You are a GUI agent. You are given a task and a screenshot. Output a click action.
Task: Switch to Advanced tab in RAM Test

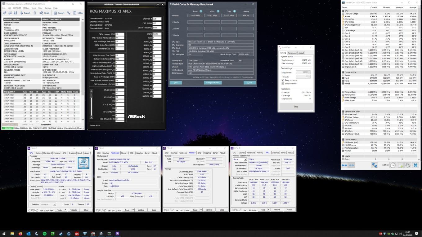292,53
